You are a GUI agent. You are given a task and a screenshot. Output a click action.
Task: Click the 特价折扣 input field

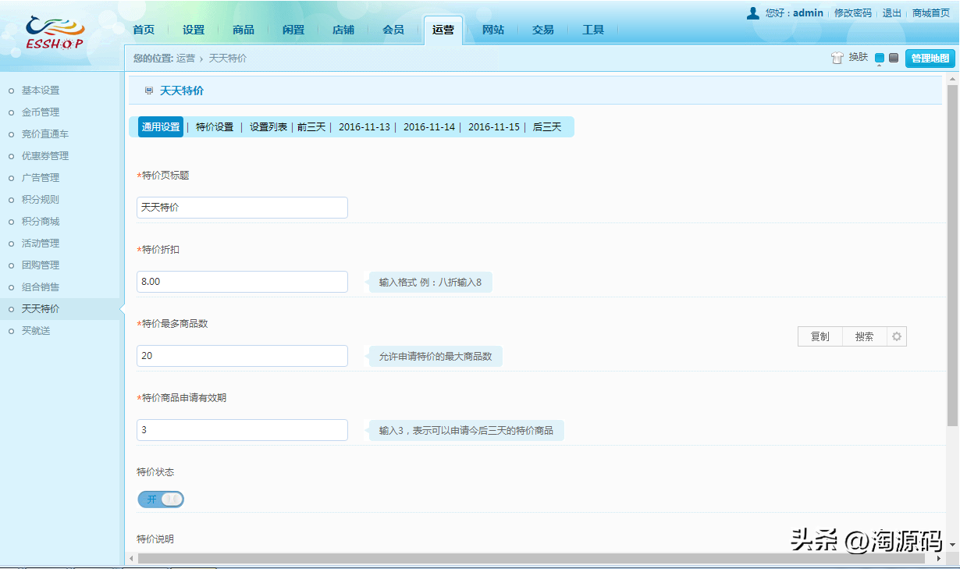[x=242, y=282]
